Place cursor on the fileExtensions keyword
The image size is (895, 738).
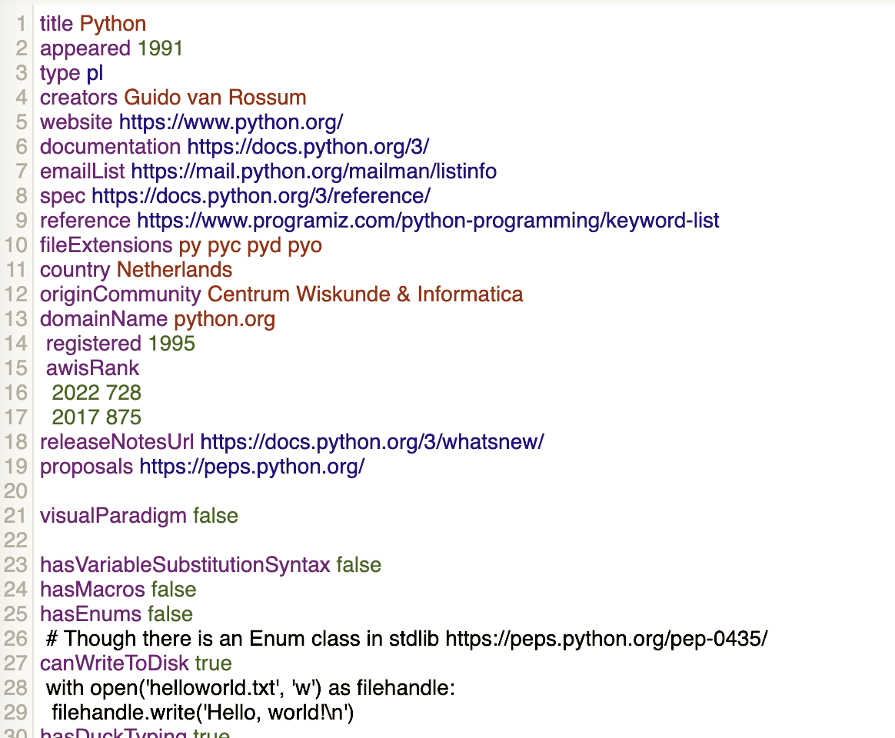click(x=106, y=245)
